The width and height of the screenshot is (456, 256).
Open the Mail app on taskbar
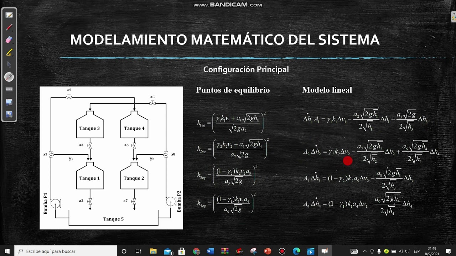click(x=168, y=251)
